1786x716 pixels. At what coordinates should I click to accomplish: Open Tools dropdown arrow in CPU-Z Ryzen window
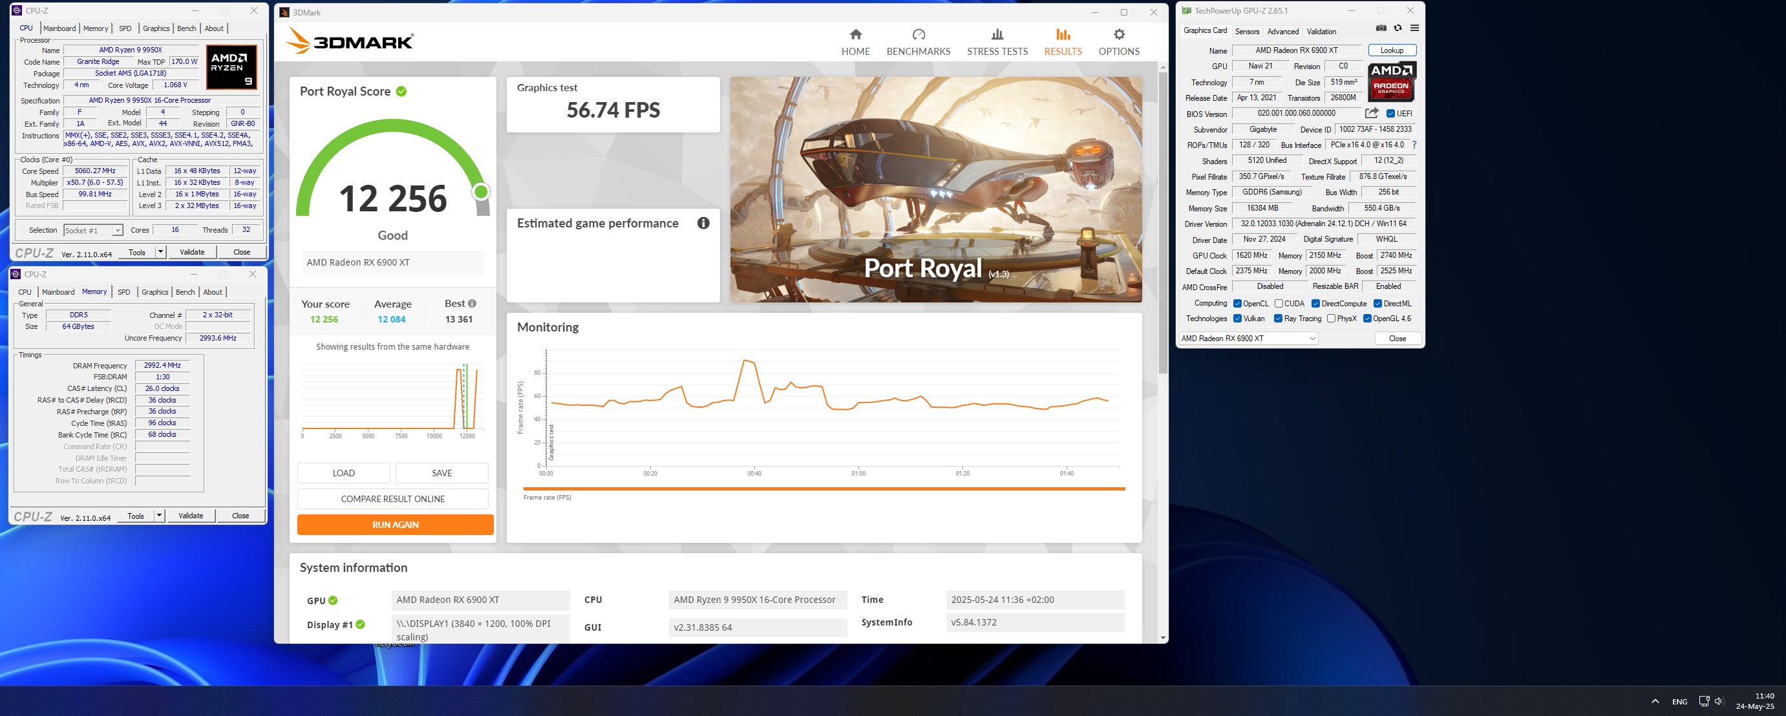(x=161, y=251)
